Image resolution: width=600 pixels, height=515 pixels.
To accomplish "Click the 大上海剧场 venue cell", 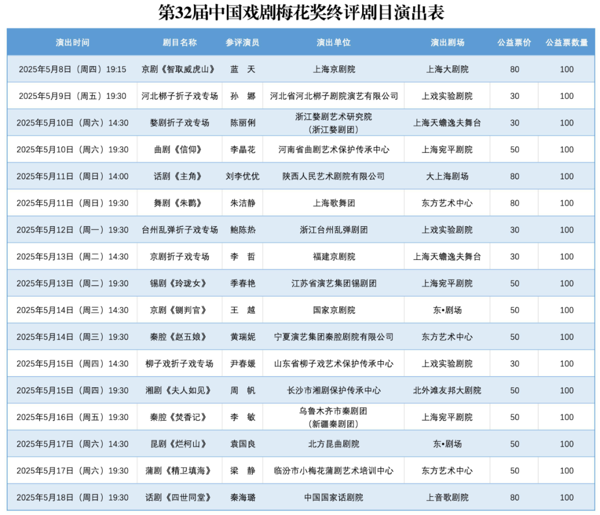I will tap(447, 176).
